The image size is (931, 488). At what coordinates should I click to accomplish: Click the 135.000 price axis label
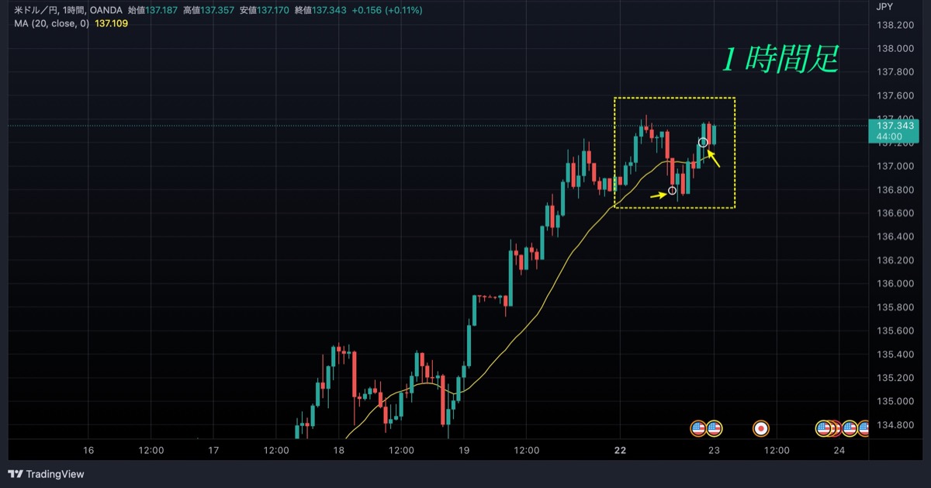pos(894,401)
